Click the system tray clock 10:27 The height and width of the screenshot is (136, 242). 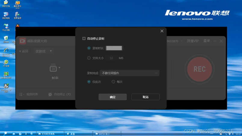(x=238, y=134)
